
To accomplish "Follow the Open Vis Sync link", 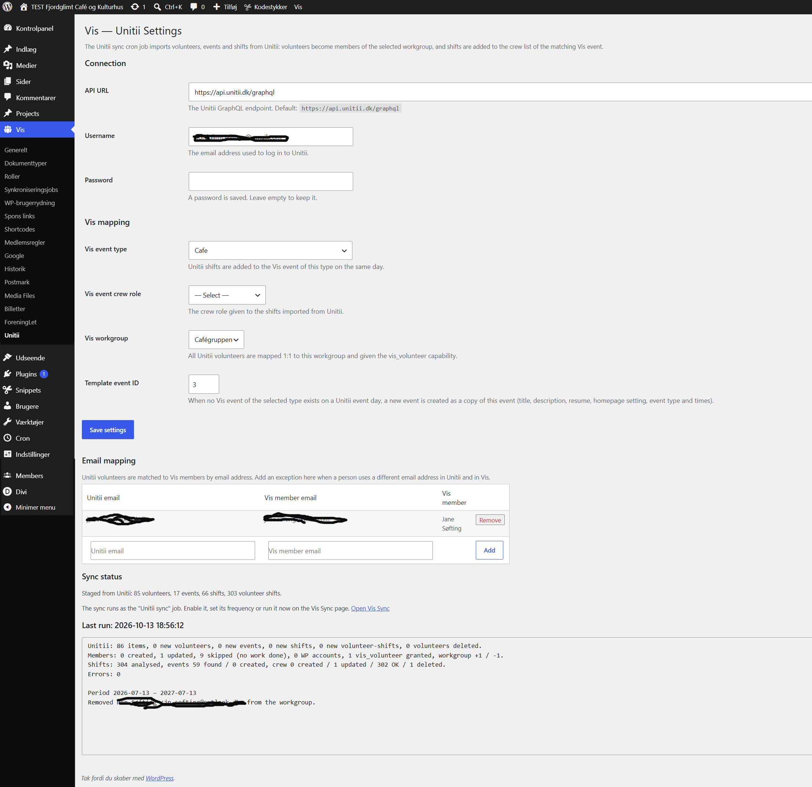I will pyautogui.click(x=370, y=608).
